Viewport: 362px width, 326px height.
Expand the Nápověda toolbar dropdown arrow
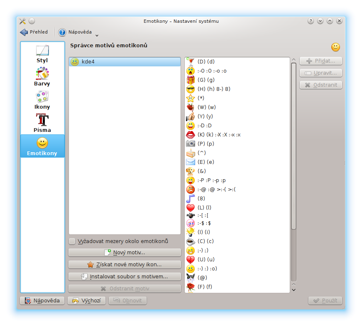click(97, 35)
